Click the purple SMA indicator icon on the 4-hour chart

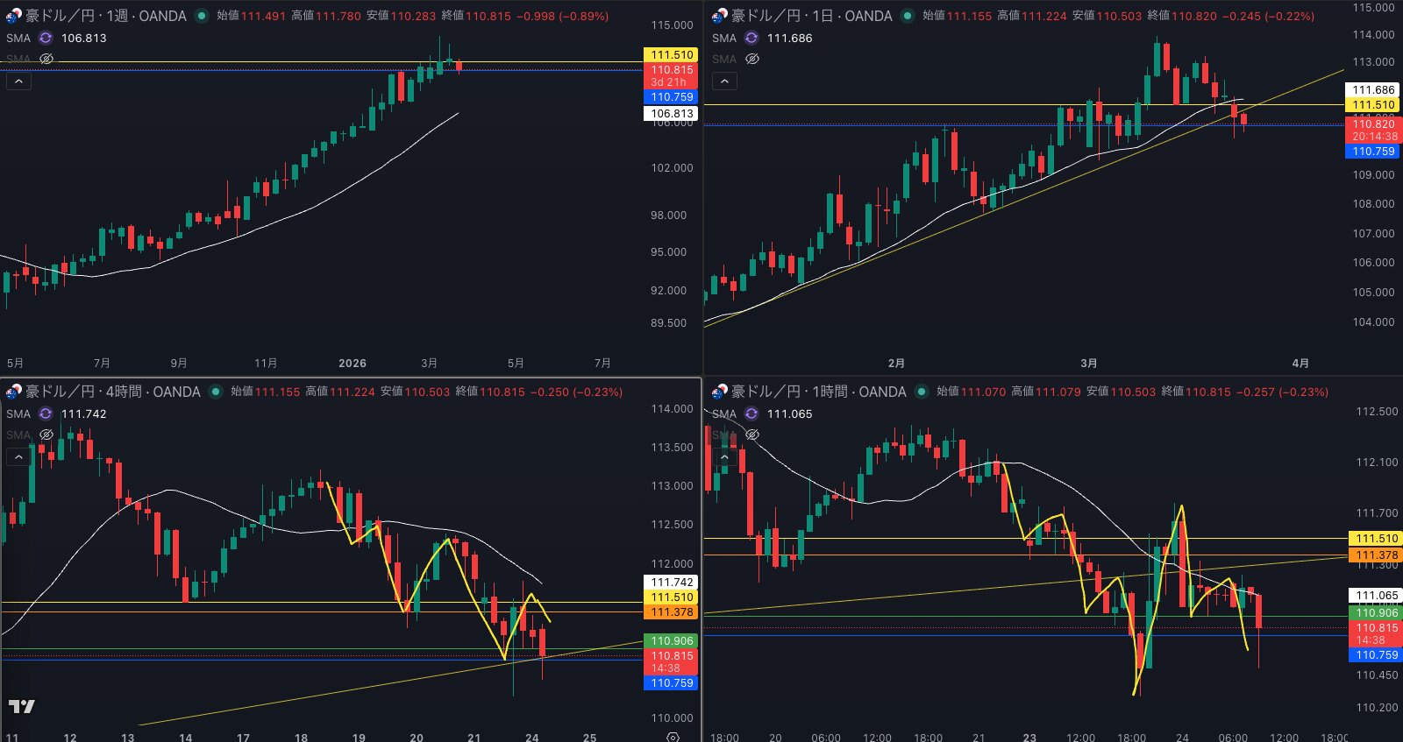(x=46, y=413)
